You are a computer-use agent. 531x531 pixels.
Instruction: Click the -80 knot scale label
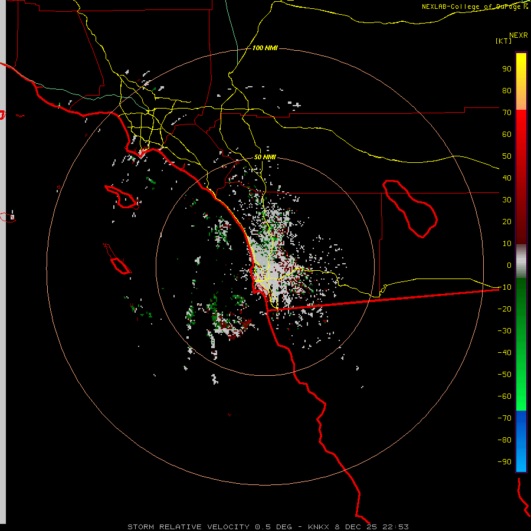click(x=504, y=440)
